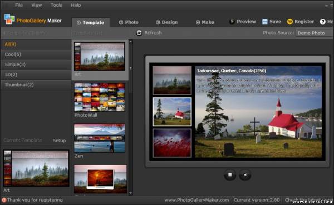
Task: Click the template list scrollbar down arrow
Action: [x=131, y=193]
